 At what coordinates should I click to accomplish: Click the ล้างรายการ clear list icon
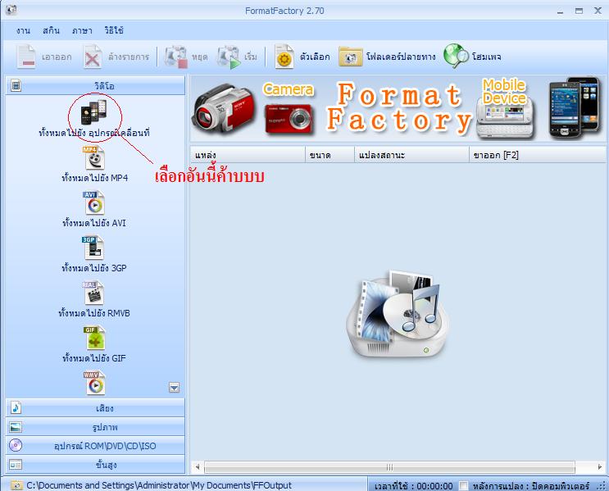tap(93, 57)
